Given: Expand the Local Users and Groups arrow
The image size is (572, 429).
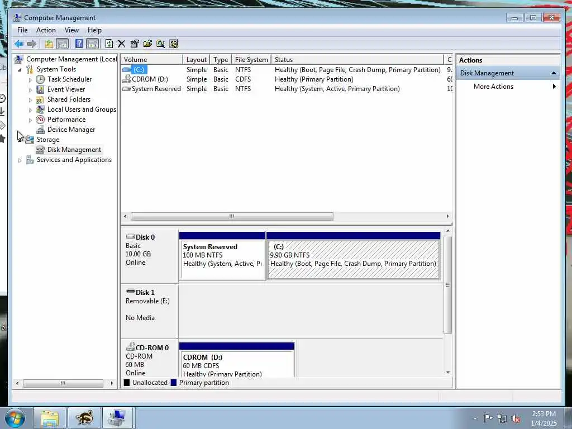Looking at the screenshot, I should tap(30, 110).
